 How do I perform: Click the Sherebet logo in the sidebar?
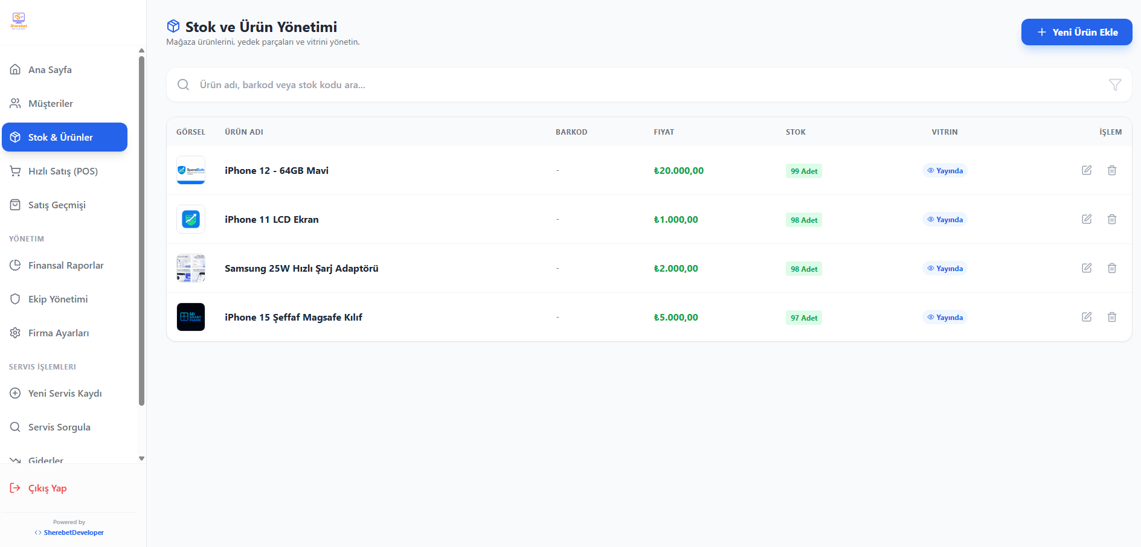(19, 21)
